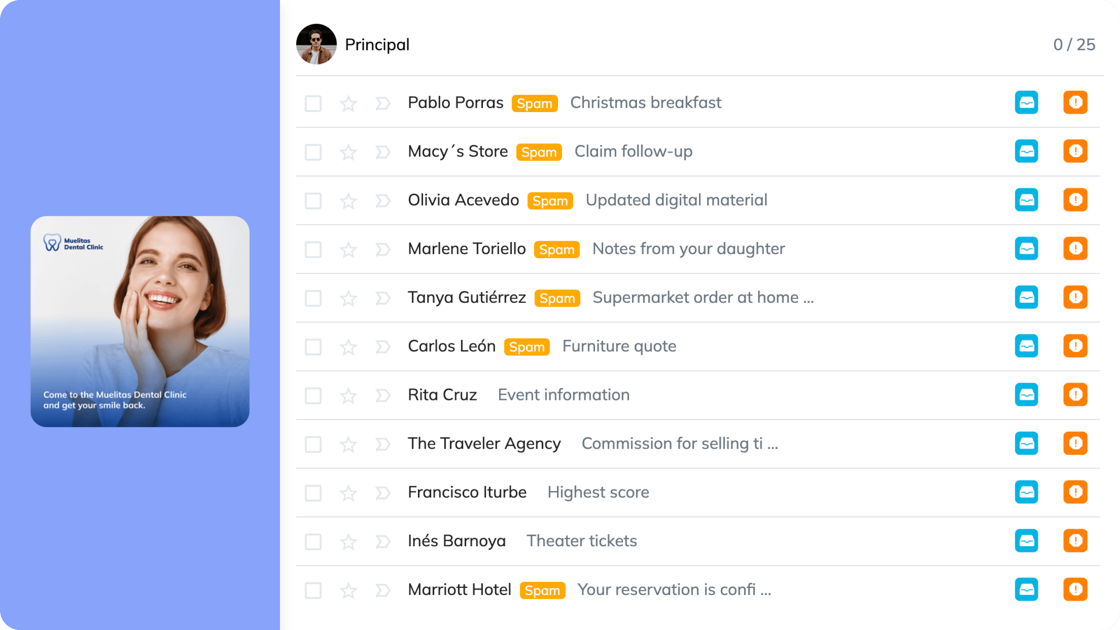This screenshot has height=630, width=1120.
Task: Open the Principal inbox tab
Action: pos(377,44)
